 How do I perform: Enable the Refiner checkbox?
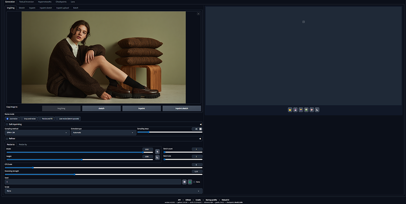click(7, 139)
